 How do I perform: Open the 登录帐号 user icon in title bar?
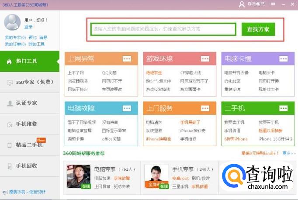(x=242, y=4)
